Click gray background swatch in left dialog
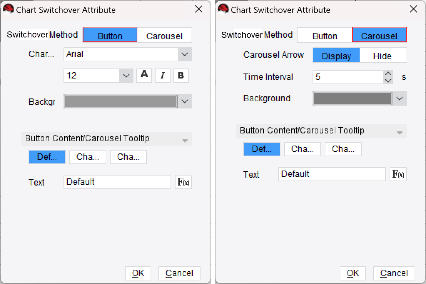The height and width of the screenshot is (284, 426). (x=121, y=101)
